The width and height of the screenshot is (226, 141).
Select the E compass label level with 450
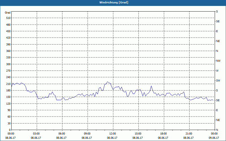click(217, 31)
